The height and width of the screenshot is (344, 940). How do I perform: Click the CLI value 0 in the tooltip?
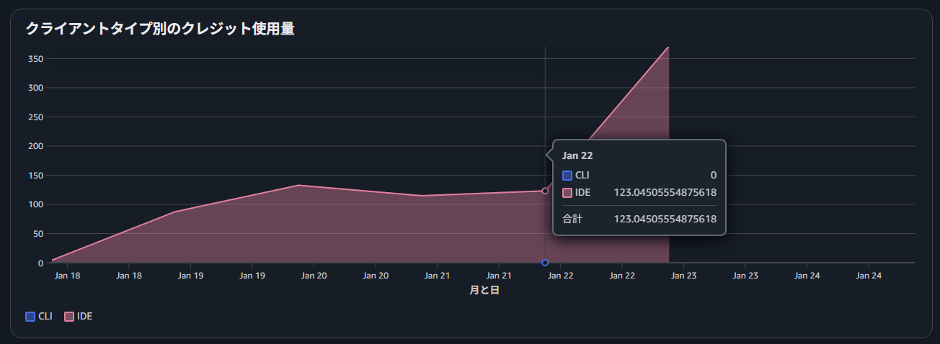[x=713, y=175]
